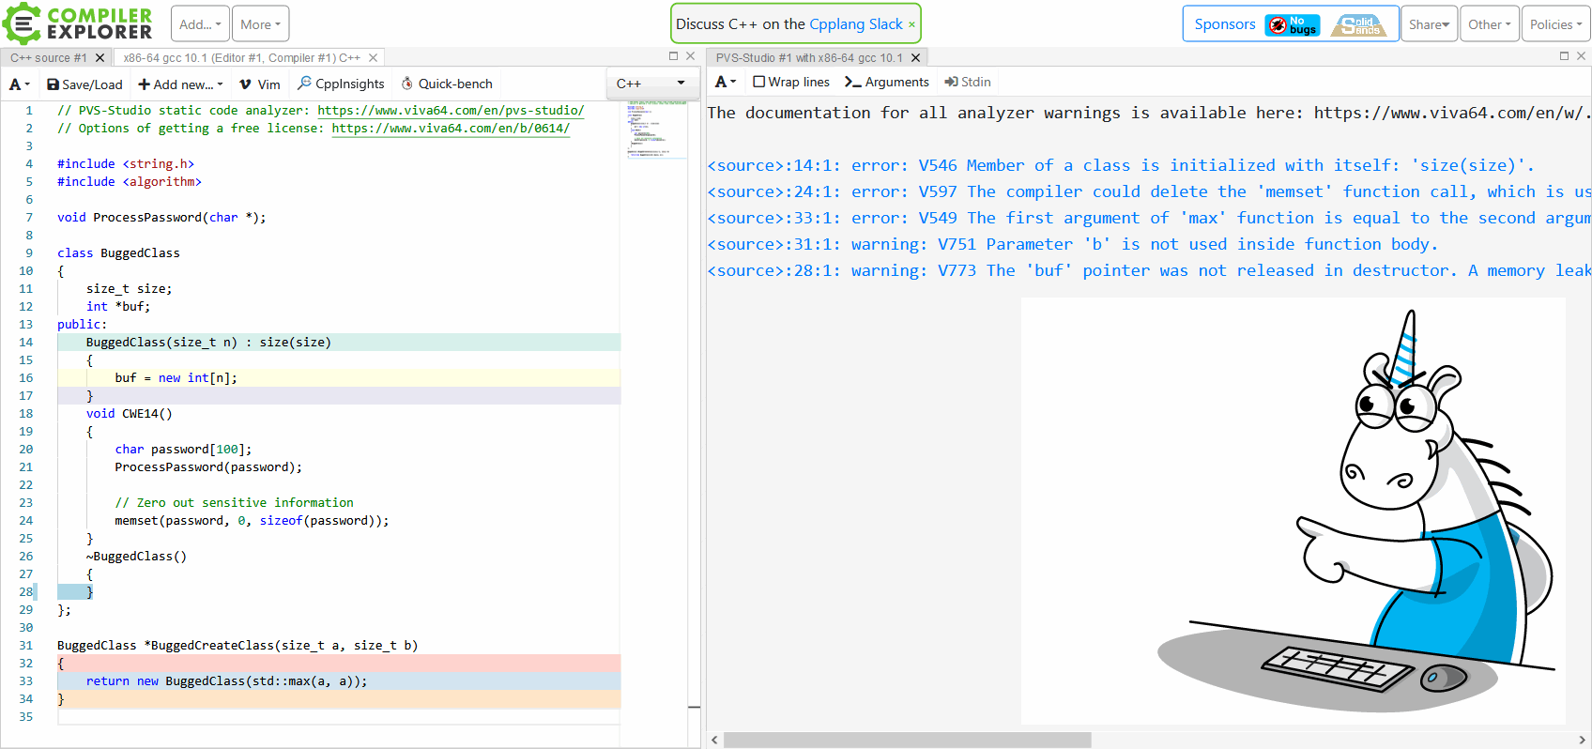
Task: Open the viva64 free license link in code
Action: coord(451,129)
